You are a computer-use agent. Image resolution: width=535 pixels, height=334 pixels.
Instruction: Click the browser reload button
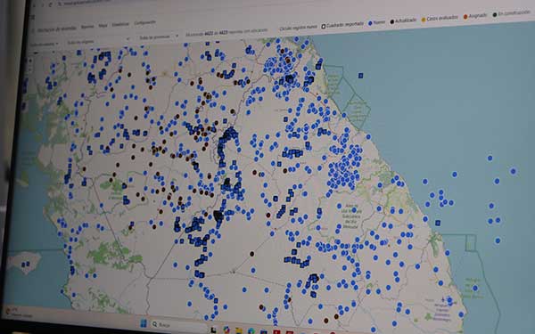point(51,4)
